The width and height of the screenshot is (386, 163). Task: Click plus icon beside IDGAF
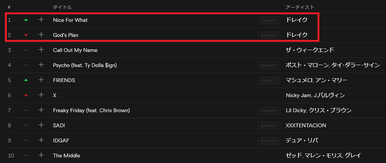[41, 140]
